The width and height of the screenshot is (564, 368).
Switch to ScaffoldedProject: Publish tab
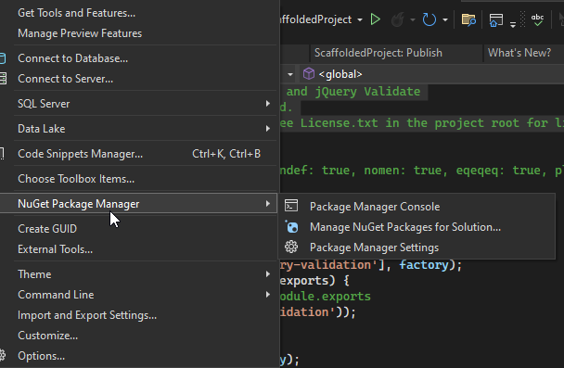395,53
